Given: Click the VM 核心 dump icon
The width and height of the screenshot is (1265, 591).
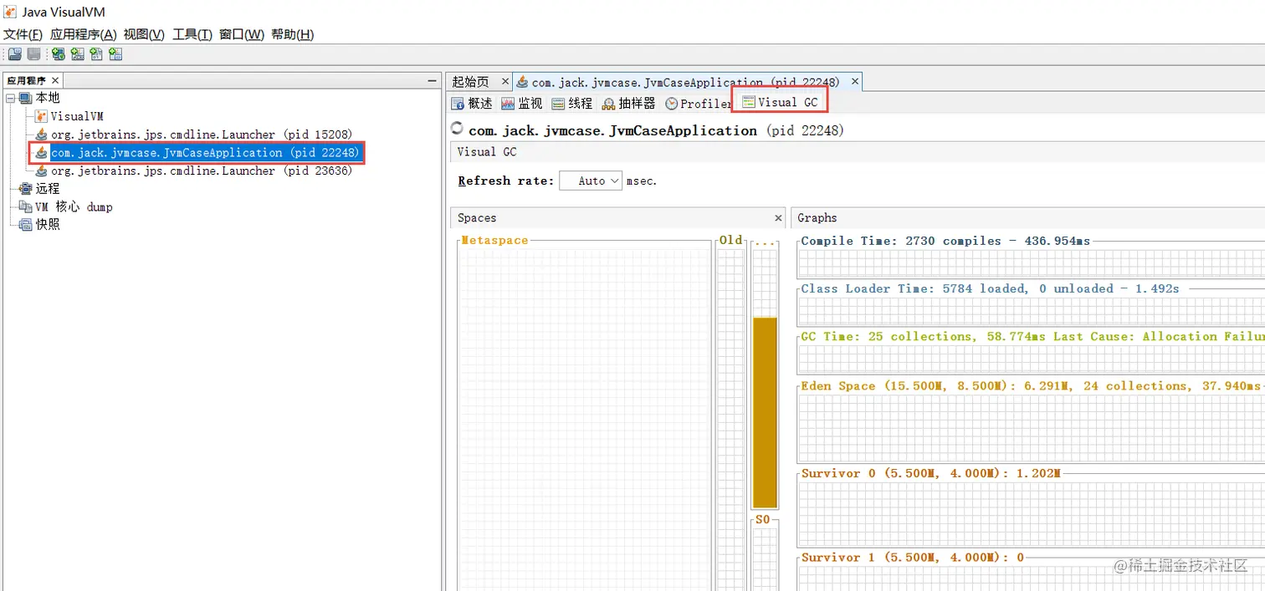Looking at the screenshot, I should [x=26, y=206].
